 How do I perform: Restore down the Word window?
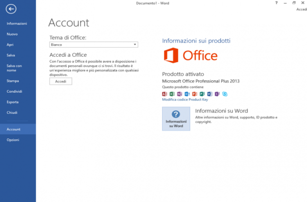[294, 3]
